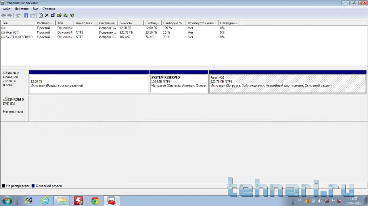Image resolution: width=368 pixels, height=206 pixels.
Task: Click the volume speaker tray icon
Action: click(x=320, y=201)
